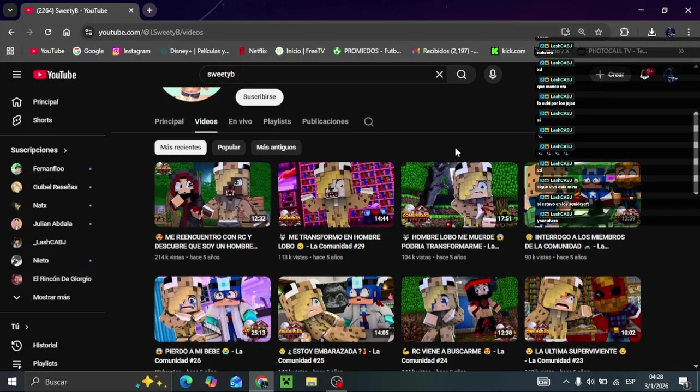The height and width of the screenshot is (392, 700).
Task: Click the YouTube logo
Action: pos(55,75)
